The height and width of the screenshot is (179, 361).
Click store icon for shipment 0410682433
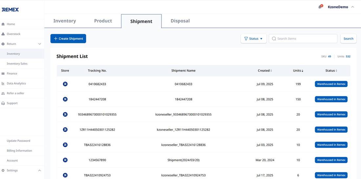(x=65, y=84)
